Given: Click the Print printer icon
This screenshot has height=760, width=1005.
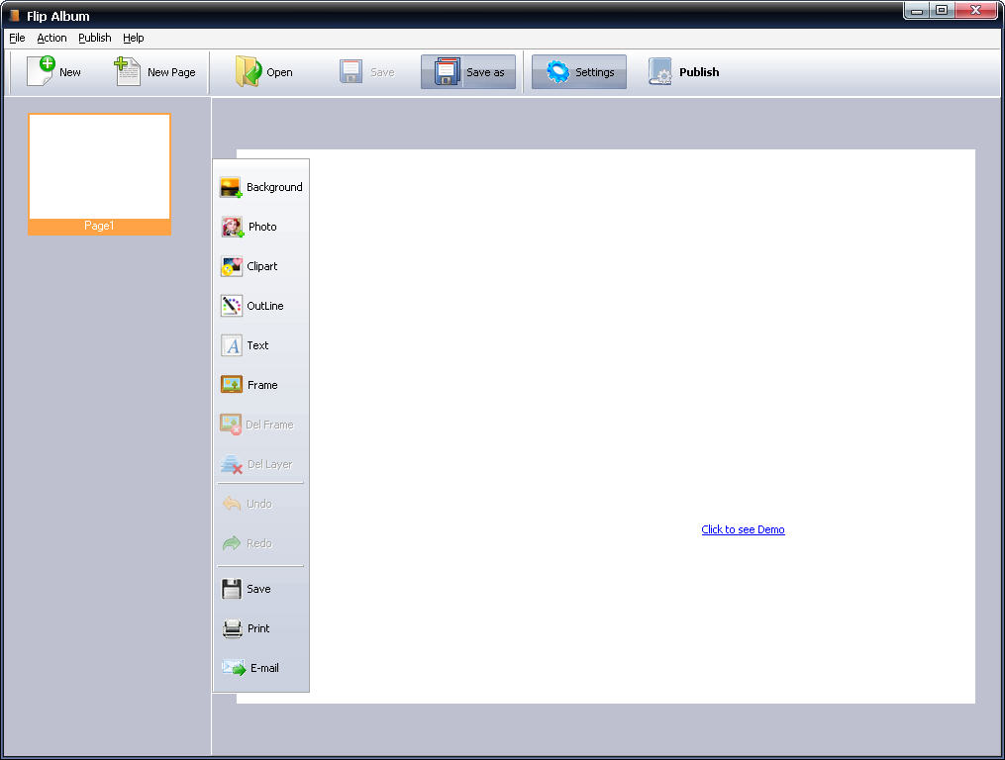Looking at the screenshot, I should (x=232, y=628).
